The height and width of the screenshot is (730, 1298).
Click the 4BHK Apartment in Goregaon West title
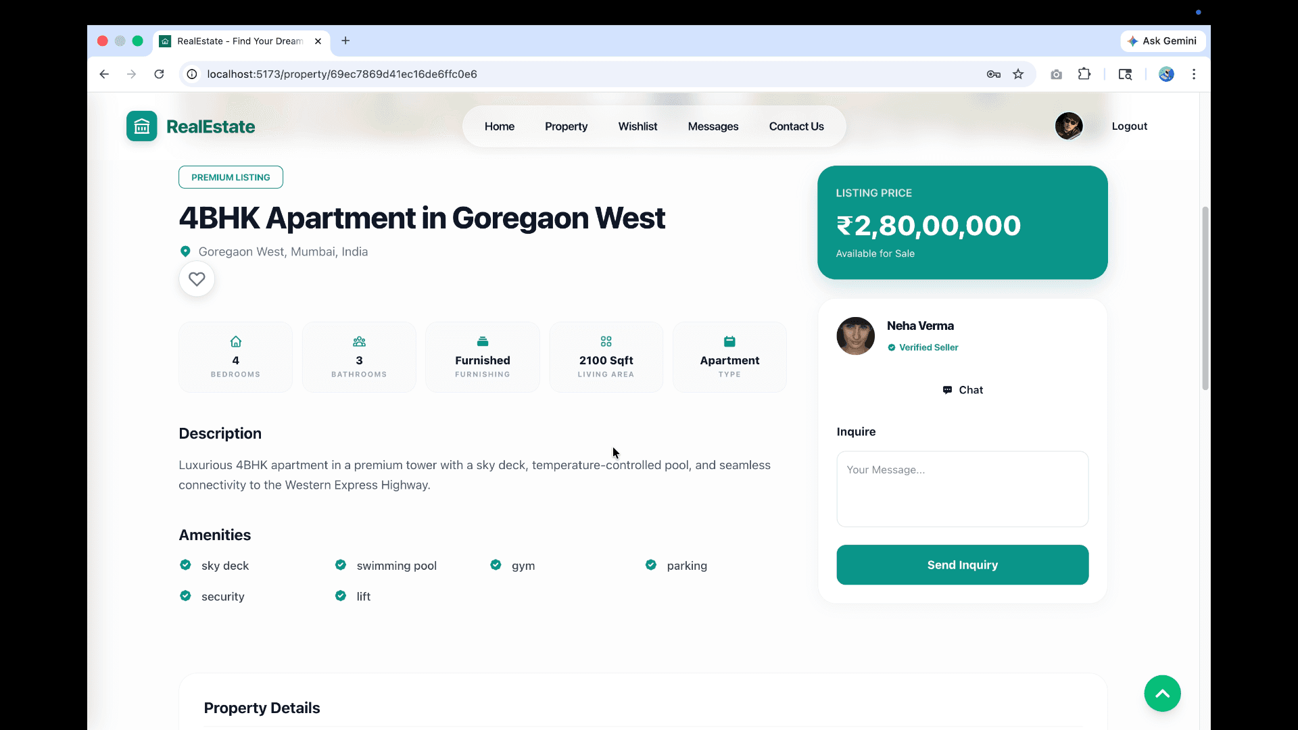click(422, 218)
